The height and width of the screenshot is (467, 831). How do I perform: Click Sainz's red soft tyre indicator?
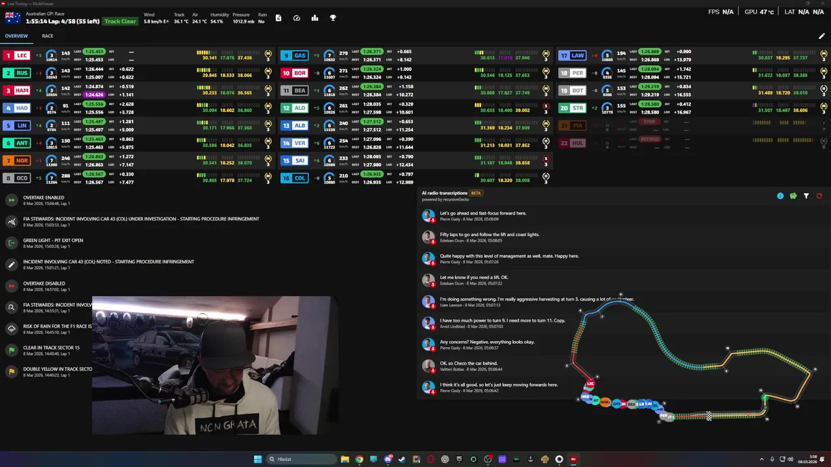pos(545,160)
